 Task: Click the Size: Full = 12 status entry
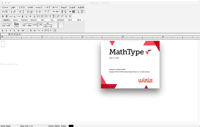[x=27, y=126]
